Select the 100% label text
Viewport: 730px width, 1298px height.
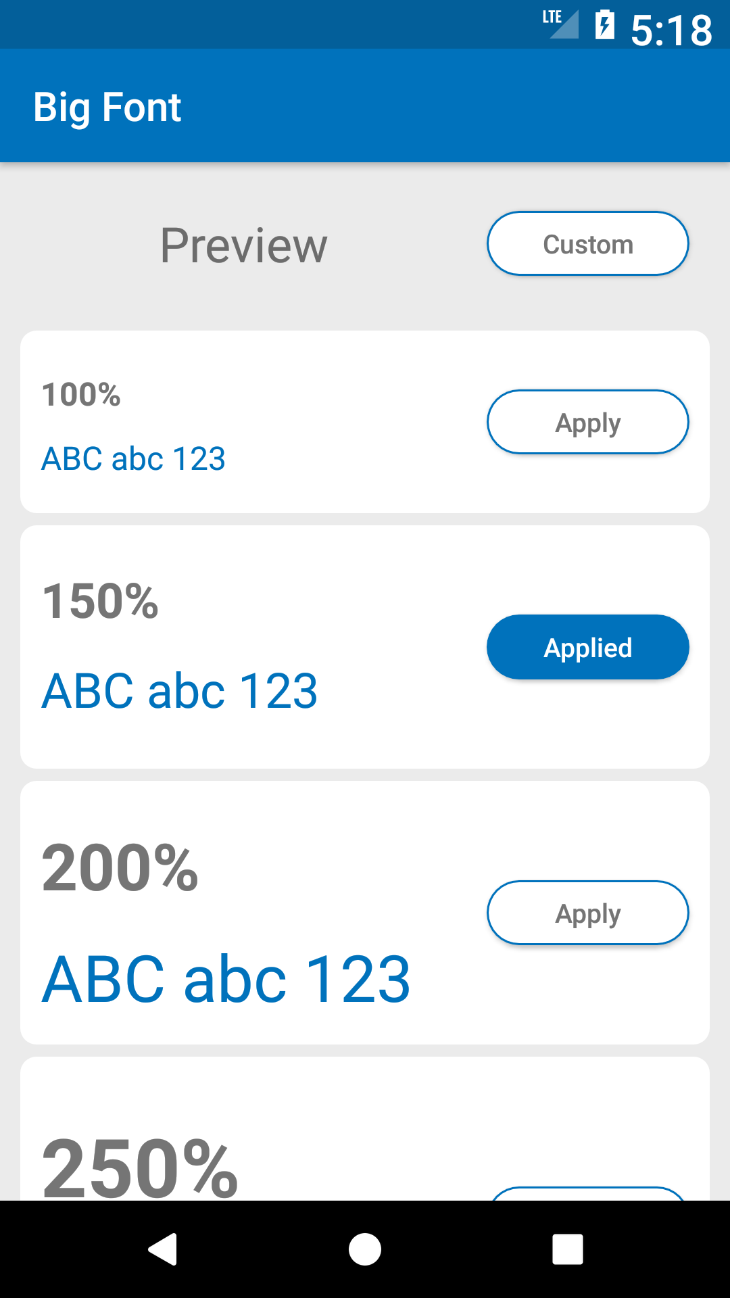coord(81,394)
